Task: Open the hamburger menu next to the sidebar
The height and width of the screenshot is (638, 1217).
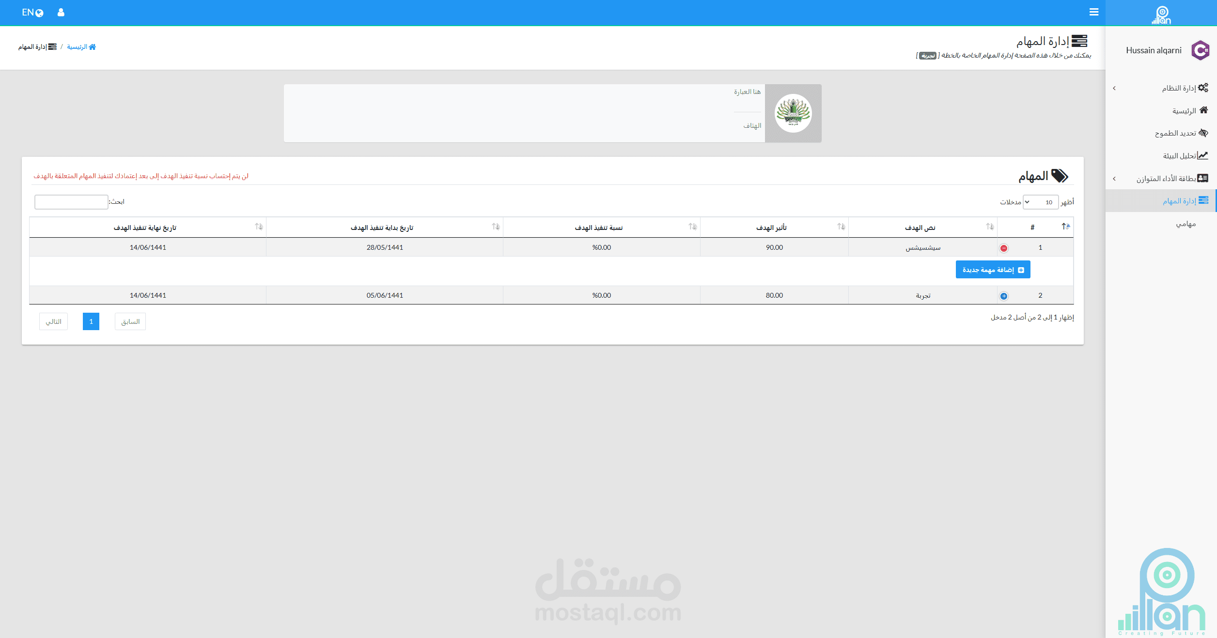Action: (1094, 12)
